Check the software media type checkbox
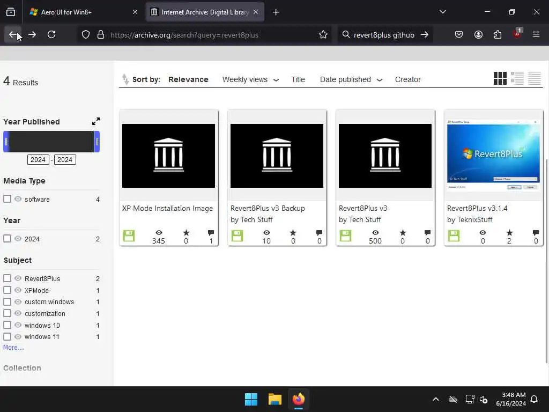The width and height of the screenshot is (549, 412). [x=8, y=199]
